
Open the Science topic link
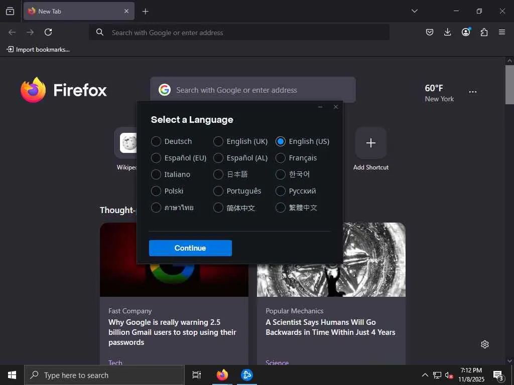tap(277, 362)
